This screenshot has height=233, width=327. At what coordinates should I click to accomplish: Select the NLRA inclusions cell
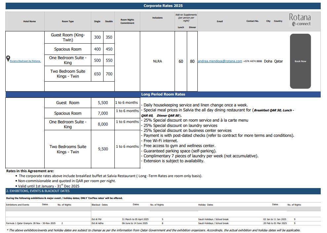point(157,61)
